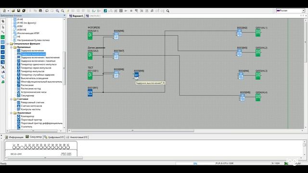
Task: Select logic block B005 near Q004
Action: pyautogui.click(x=243, y=98)
